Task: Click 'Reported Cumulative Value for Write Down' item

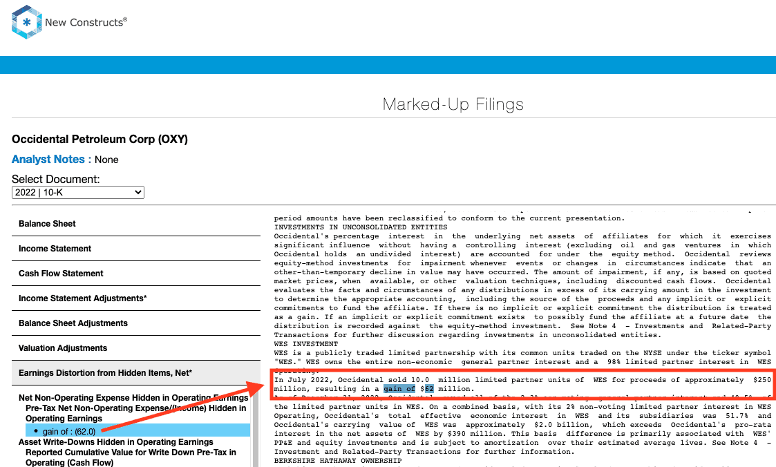Action: pyautogui.click(x=131, y=457)
